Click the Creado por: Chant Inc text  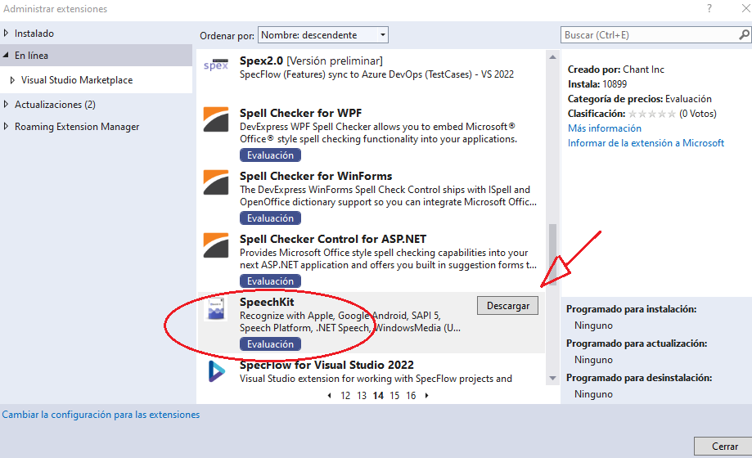(x=616, y=70)
